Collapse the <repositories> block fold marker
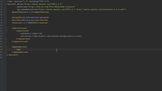 point(6,28)
